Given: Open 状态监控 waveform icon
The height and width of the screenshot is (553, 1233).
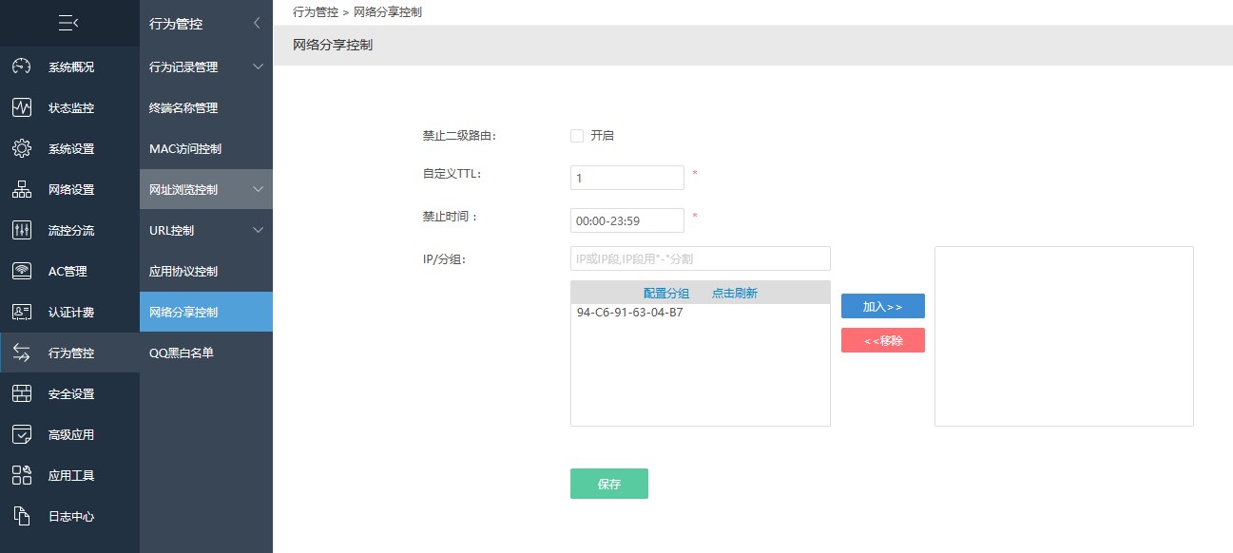Looking at the screenshot, I should tap(22, 107).
